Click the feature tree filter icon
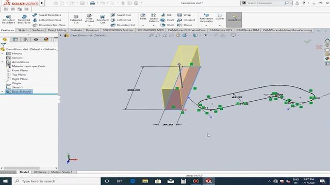Screen dimensions: 330x185 click(4, 44)
